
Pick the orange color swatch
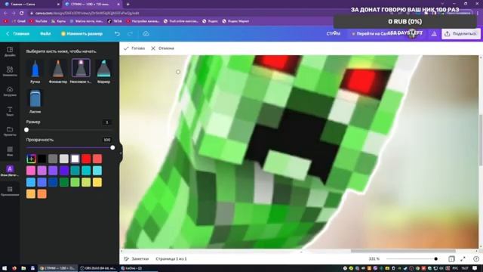pyautogui.click(x=42, y=194)
